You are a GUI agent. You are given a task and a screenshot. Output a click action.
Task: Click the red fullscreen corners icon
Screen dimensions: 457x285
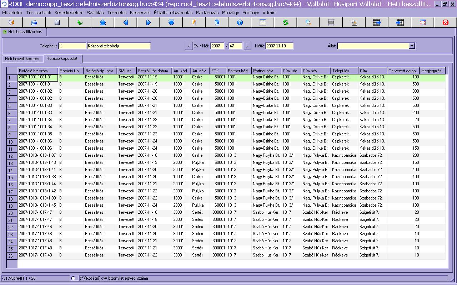423,22
